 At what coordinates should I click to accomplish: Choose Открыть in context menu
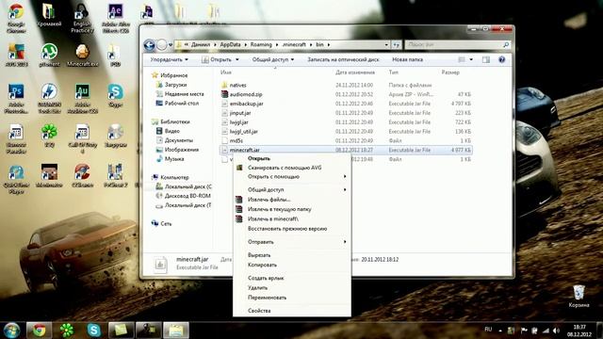click(292, 158)
